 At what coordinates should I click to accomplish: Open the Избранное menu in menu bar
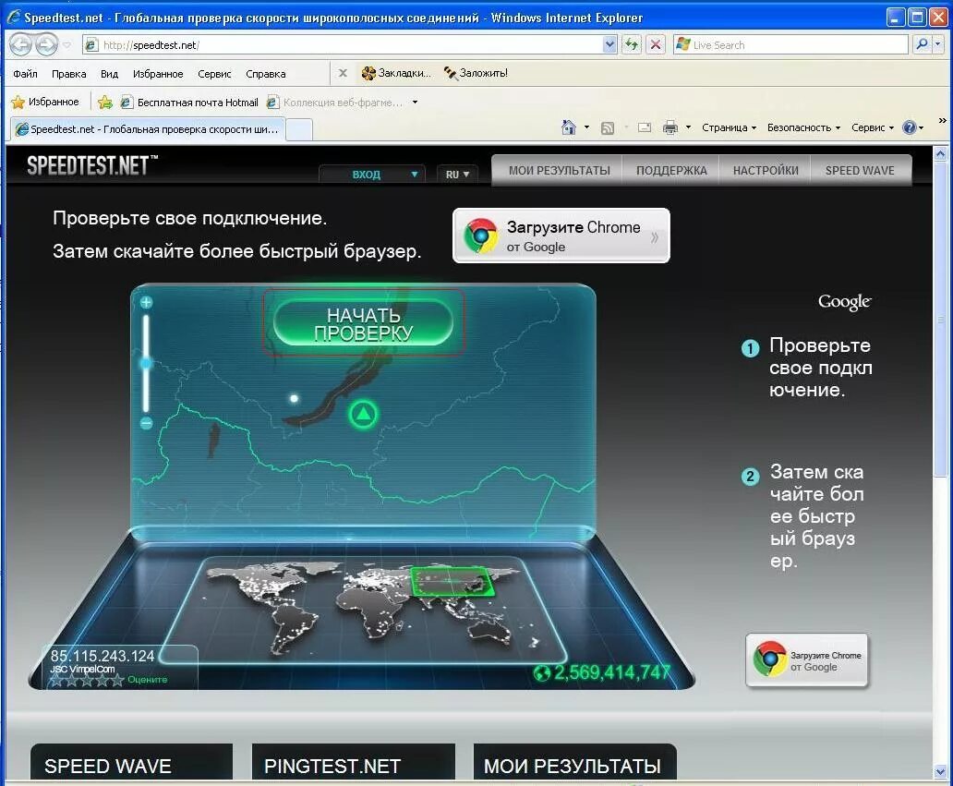pyautogui.click(x=158, y=74)
